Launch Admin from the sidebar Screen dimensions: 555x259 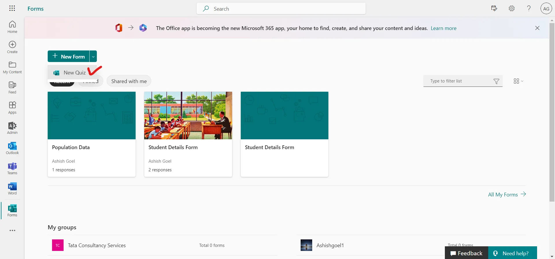click(x=12, y=128)
